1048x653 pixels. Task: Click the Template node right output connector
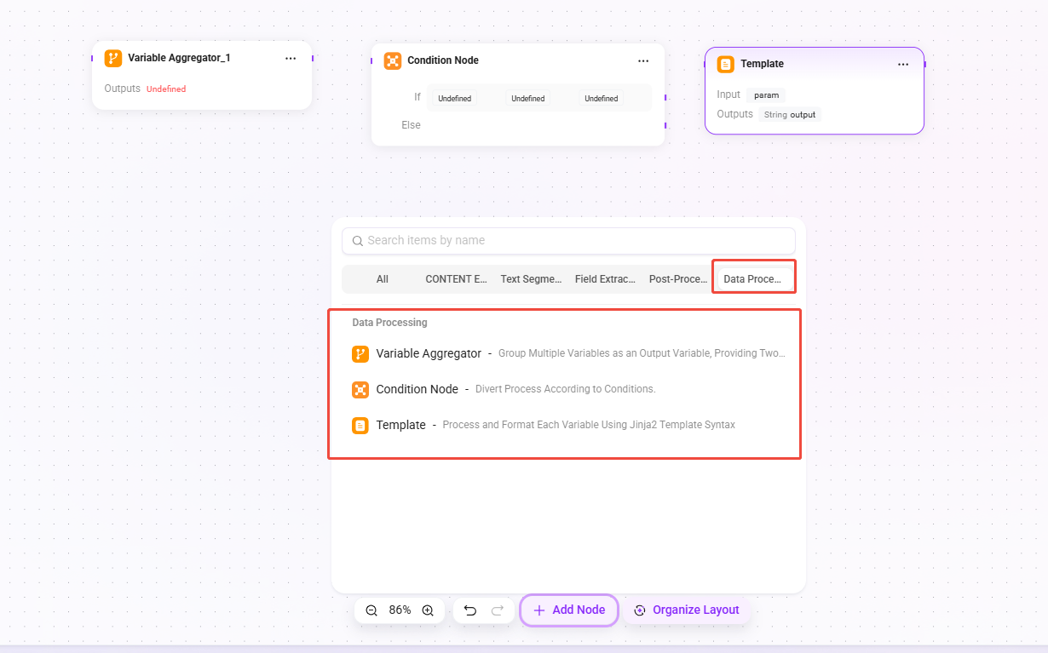pos(924,64)
